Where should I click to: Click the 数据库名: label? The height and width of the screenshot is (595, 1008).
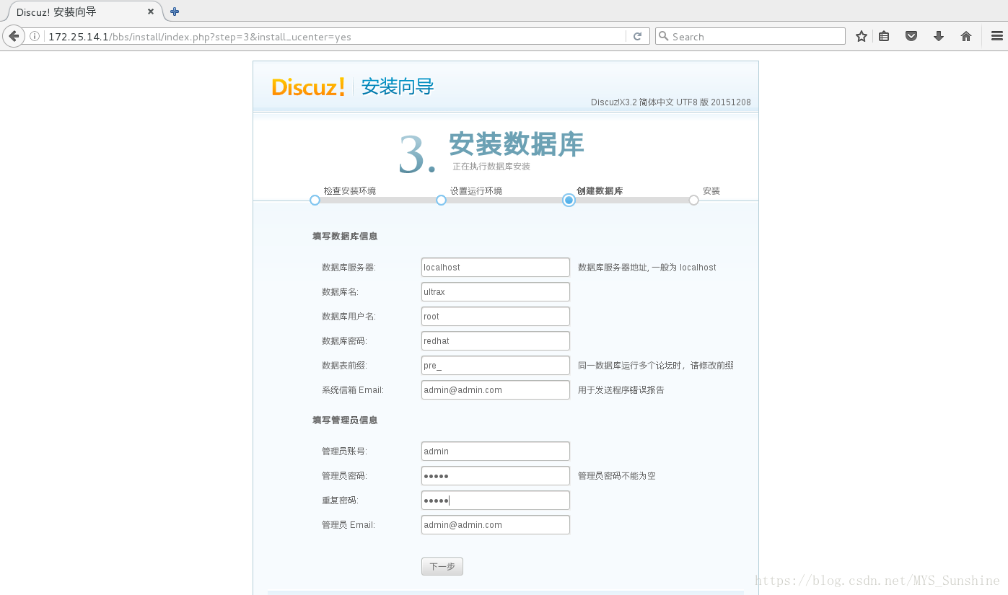coord(340,291)
